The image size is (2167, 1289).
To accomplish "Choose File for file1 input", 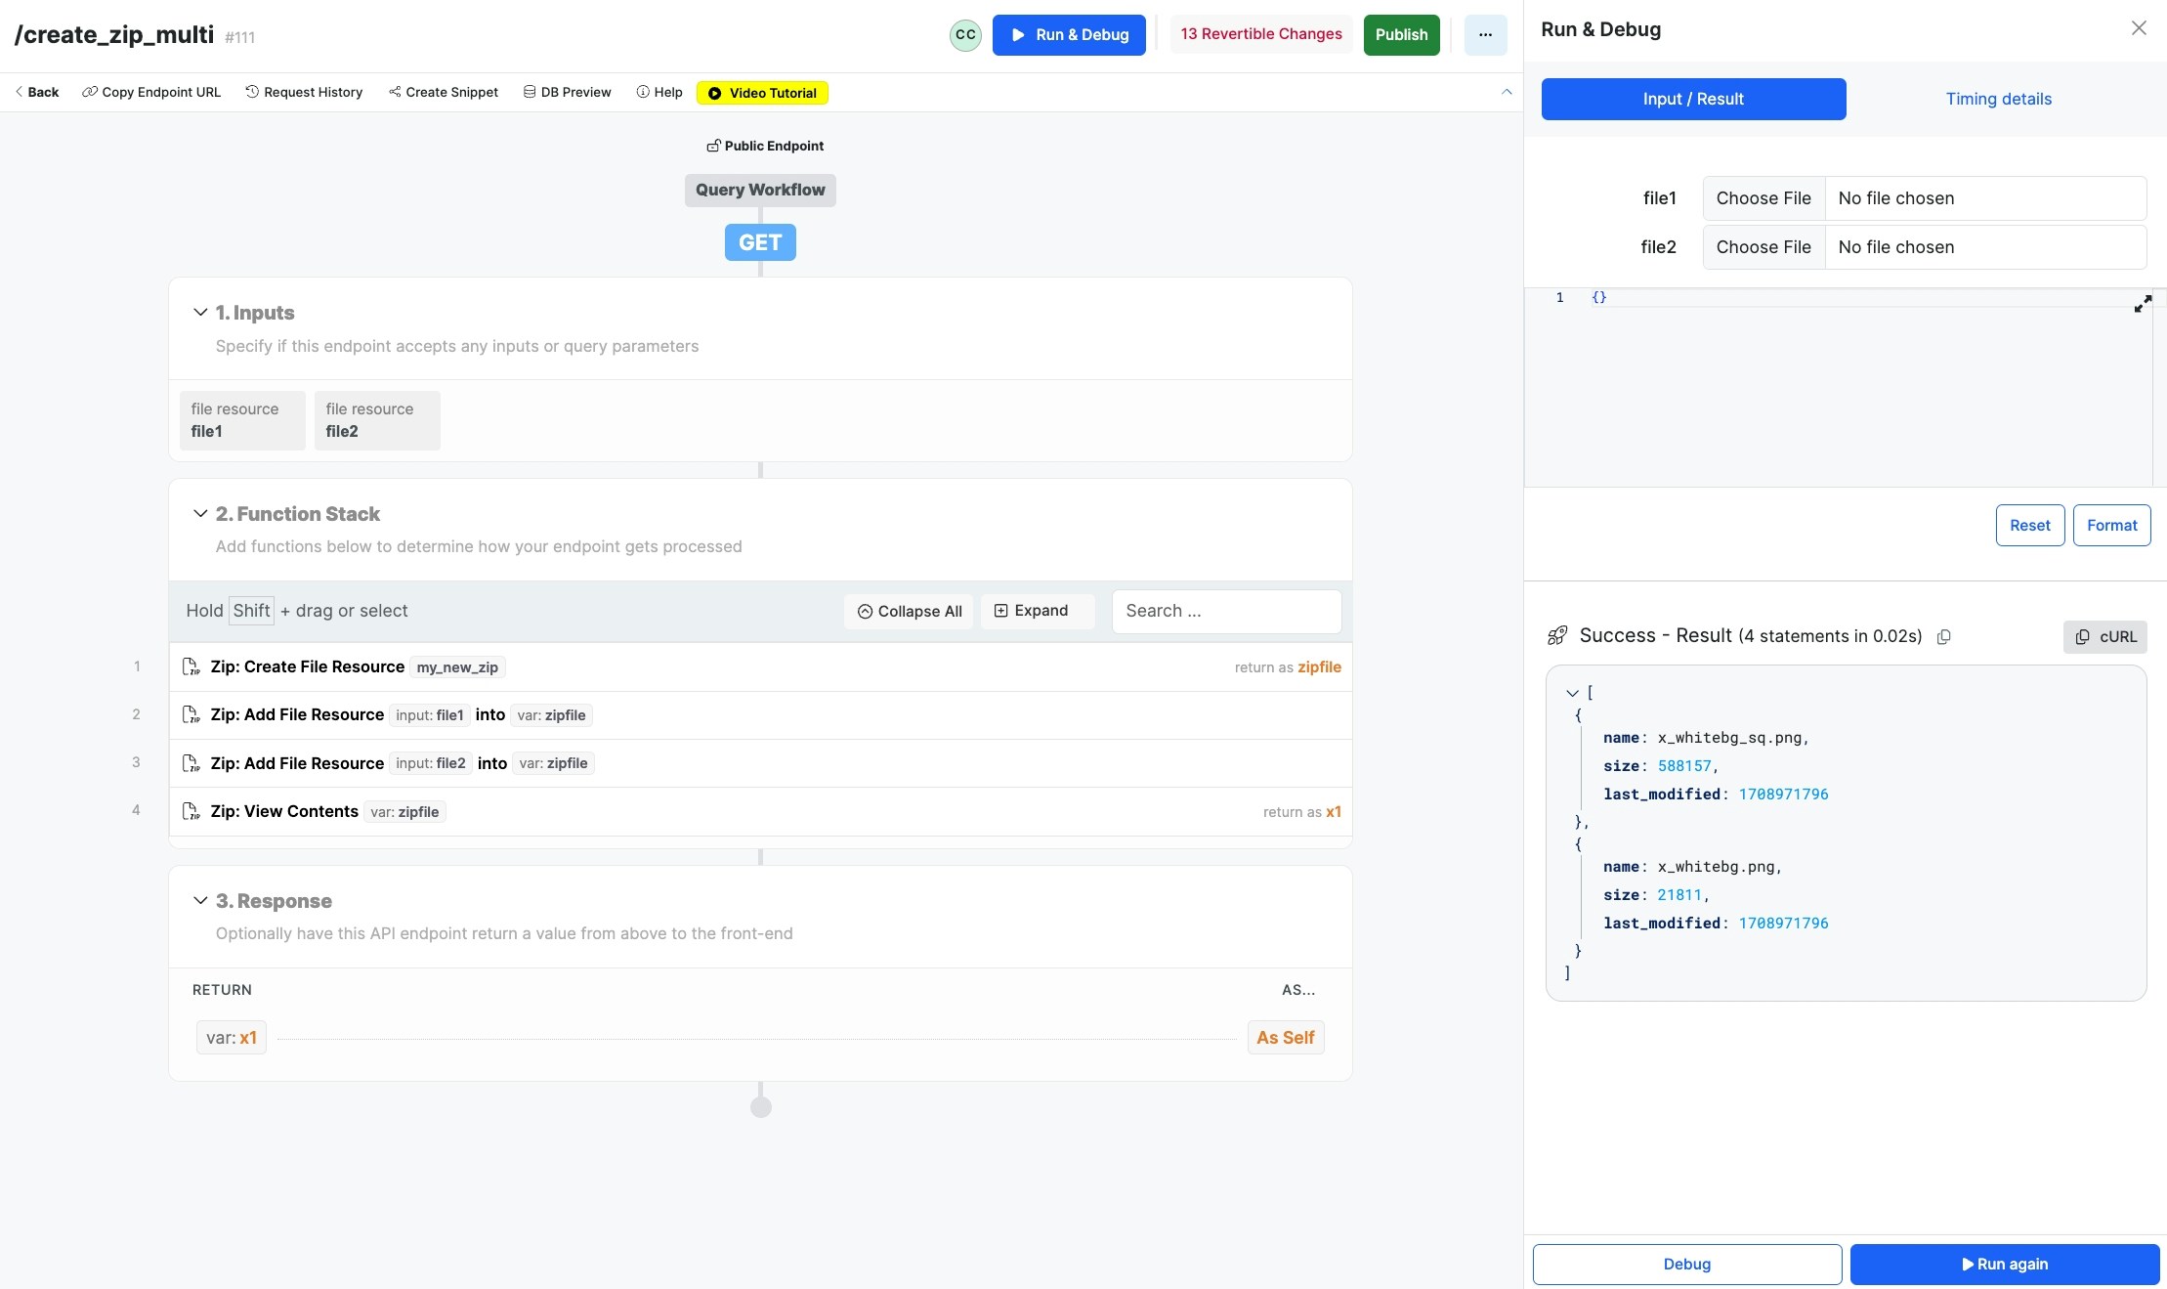I will tap(1763, 198).
